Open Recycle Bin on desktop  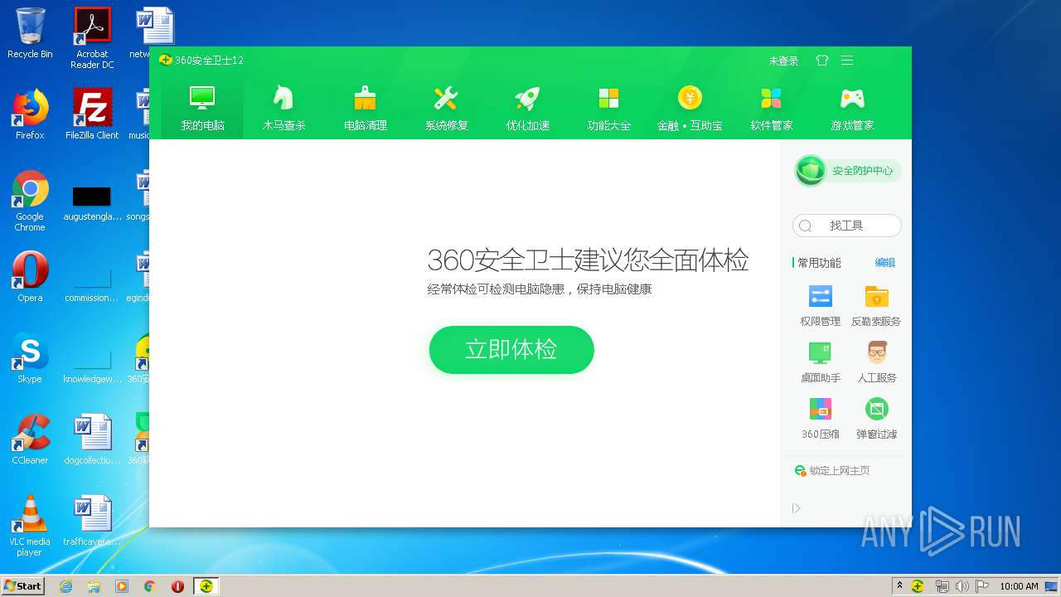coord(30,34)
